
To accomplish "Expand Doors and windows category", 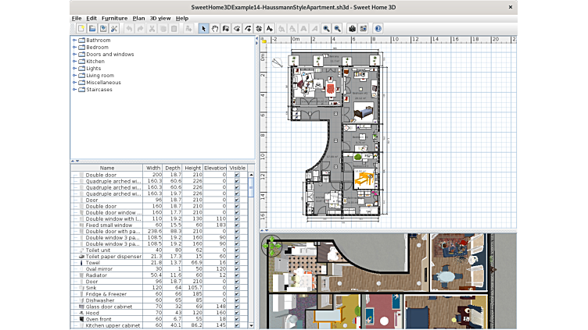I will click(74, 55).
